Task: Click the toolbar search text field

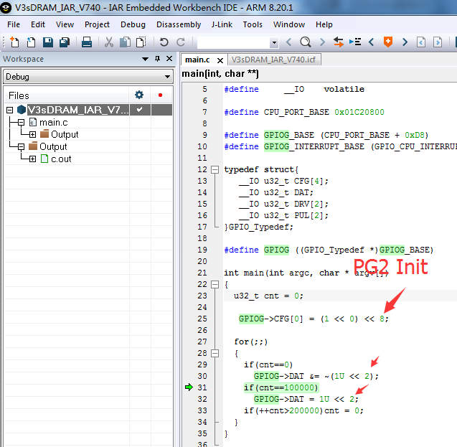Action: [234, 42]
